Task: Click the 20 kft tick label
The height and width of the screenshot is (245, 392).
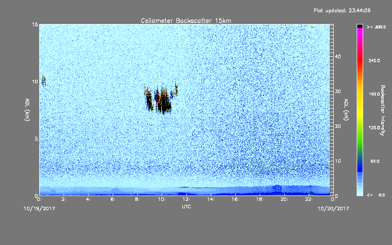Action: [338, 126]
